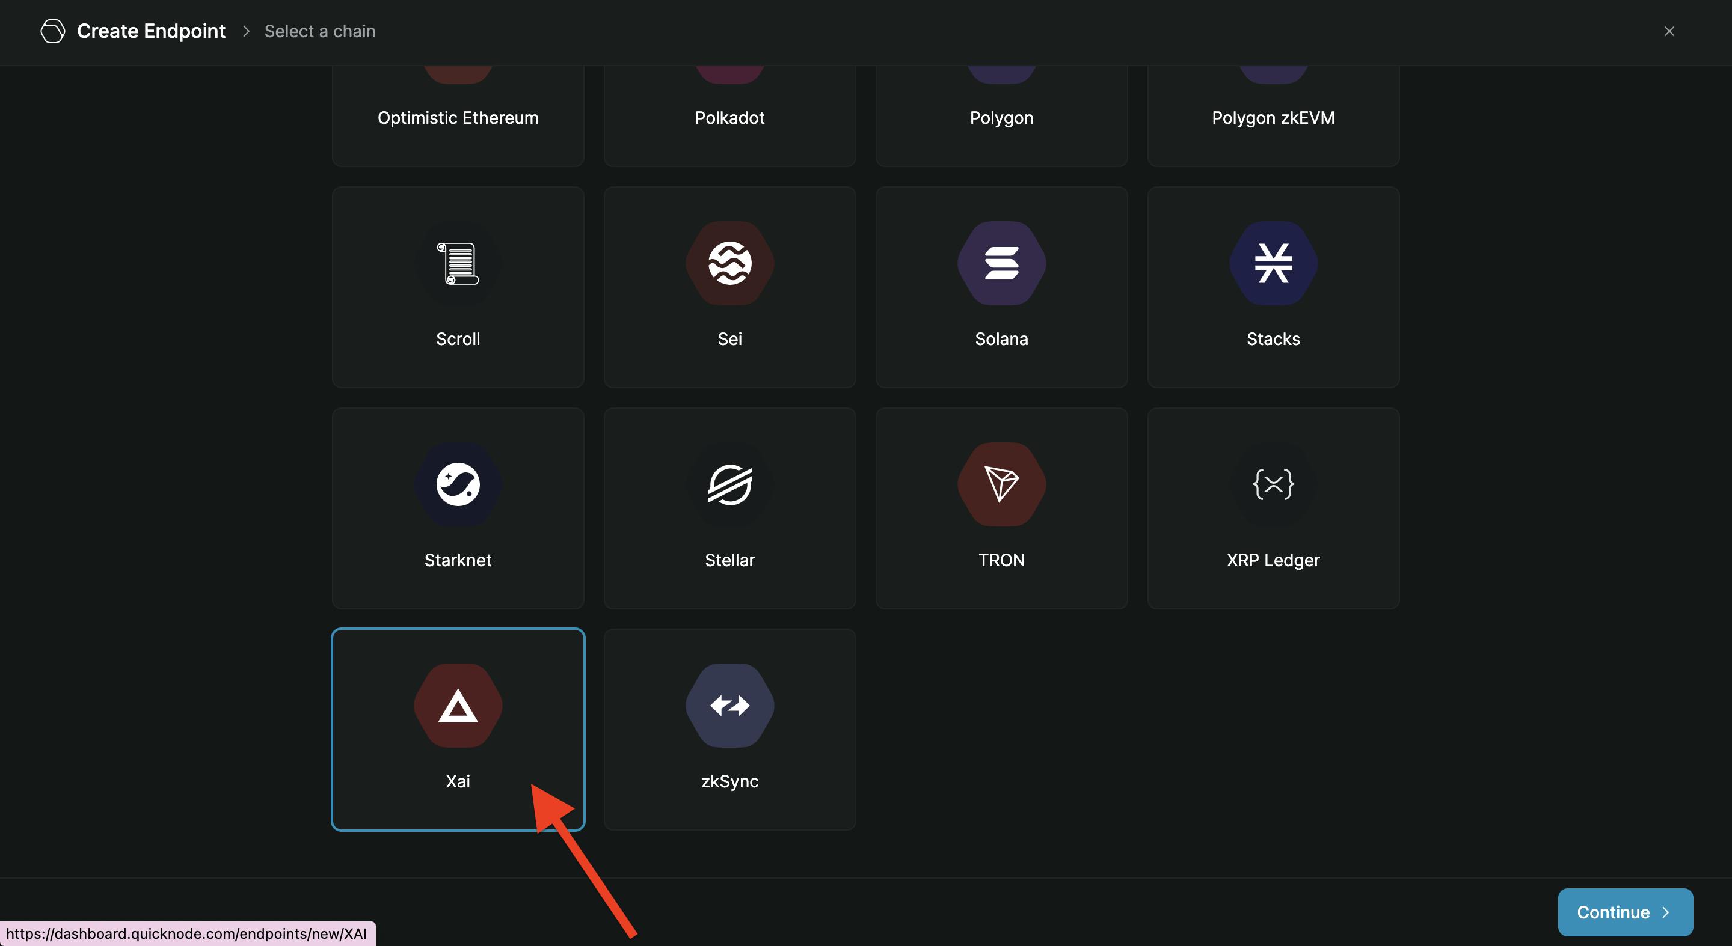Close the Create Endpoint dialog

1669,31
